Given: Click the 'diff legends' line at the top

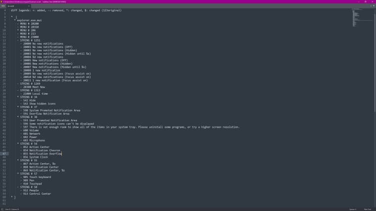Looking at the screenshot, I should pos(66,10).
